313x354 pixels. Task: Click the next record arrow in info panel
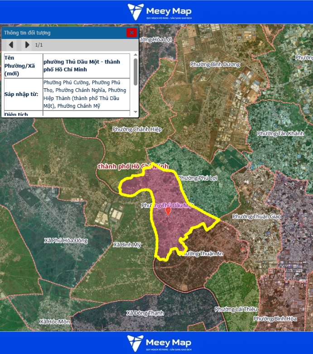click(x=27, y=45)
